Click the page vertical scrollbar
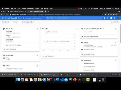 tap(120, 34)
